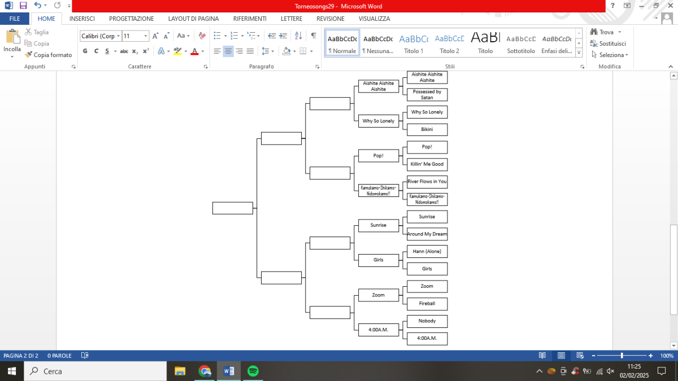
Task: Open Spotify from the taskbar
Action: (253, 371)
